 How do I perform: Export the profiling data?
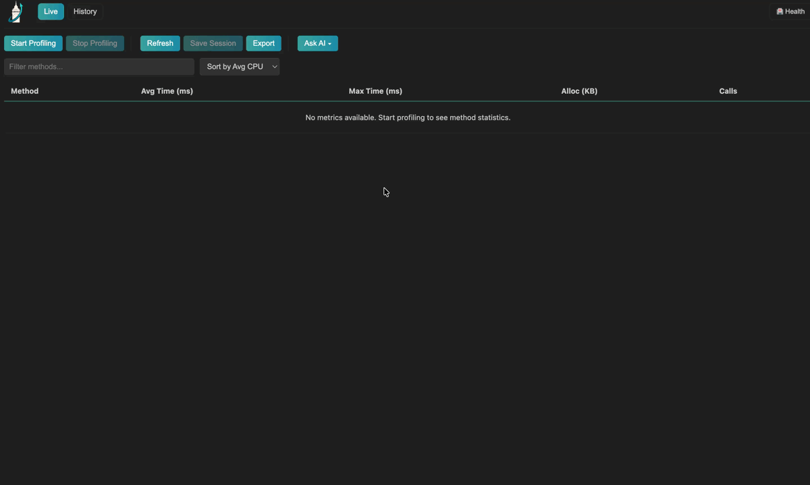(263, 43)
